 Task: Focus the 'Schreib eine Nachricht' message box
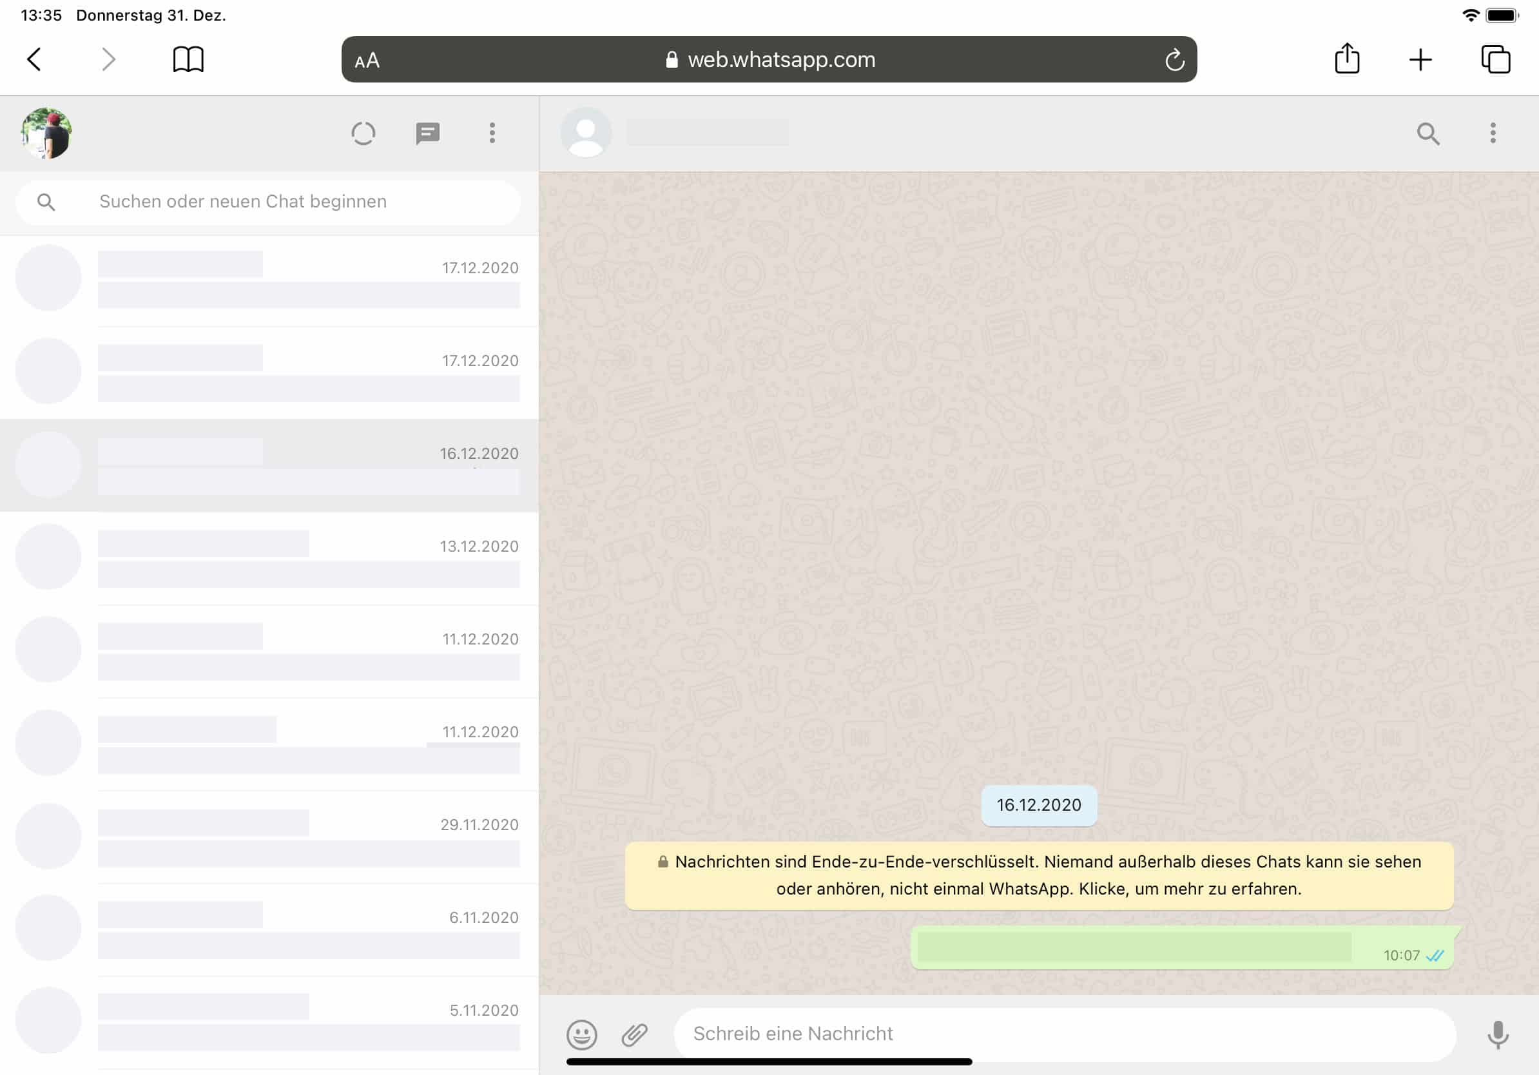pyautogui.click(x=1065, y=1034)
